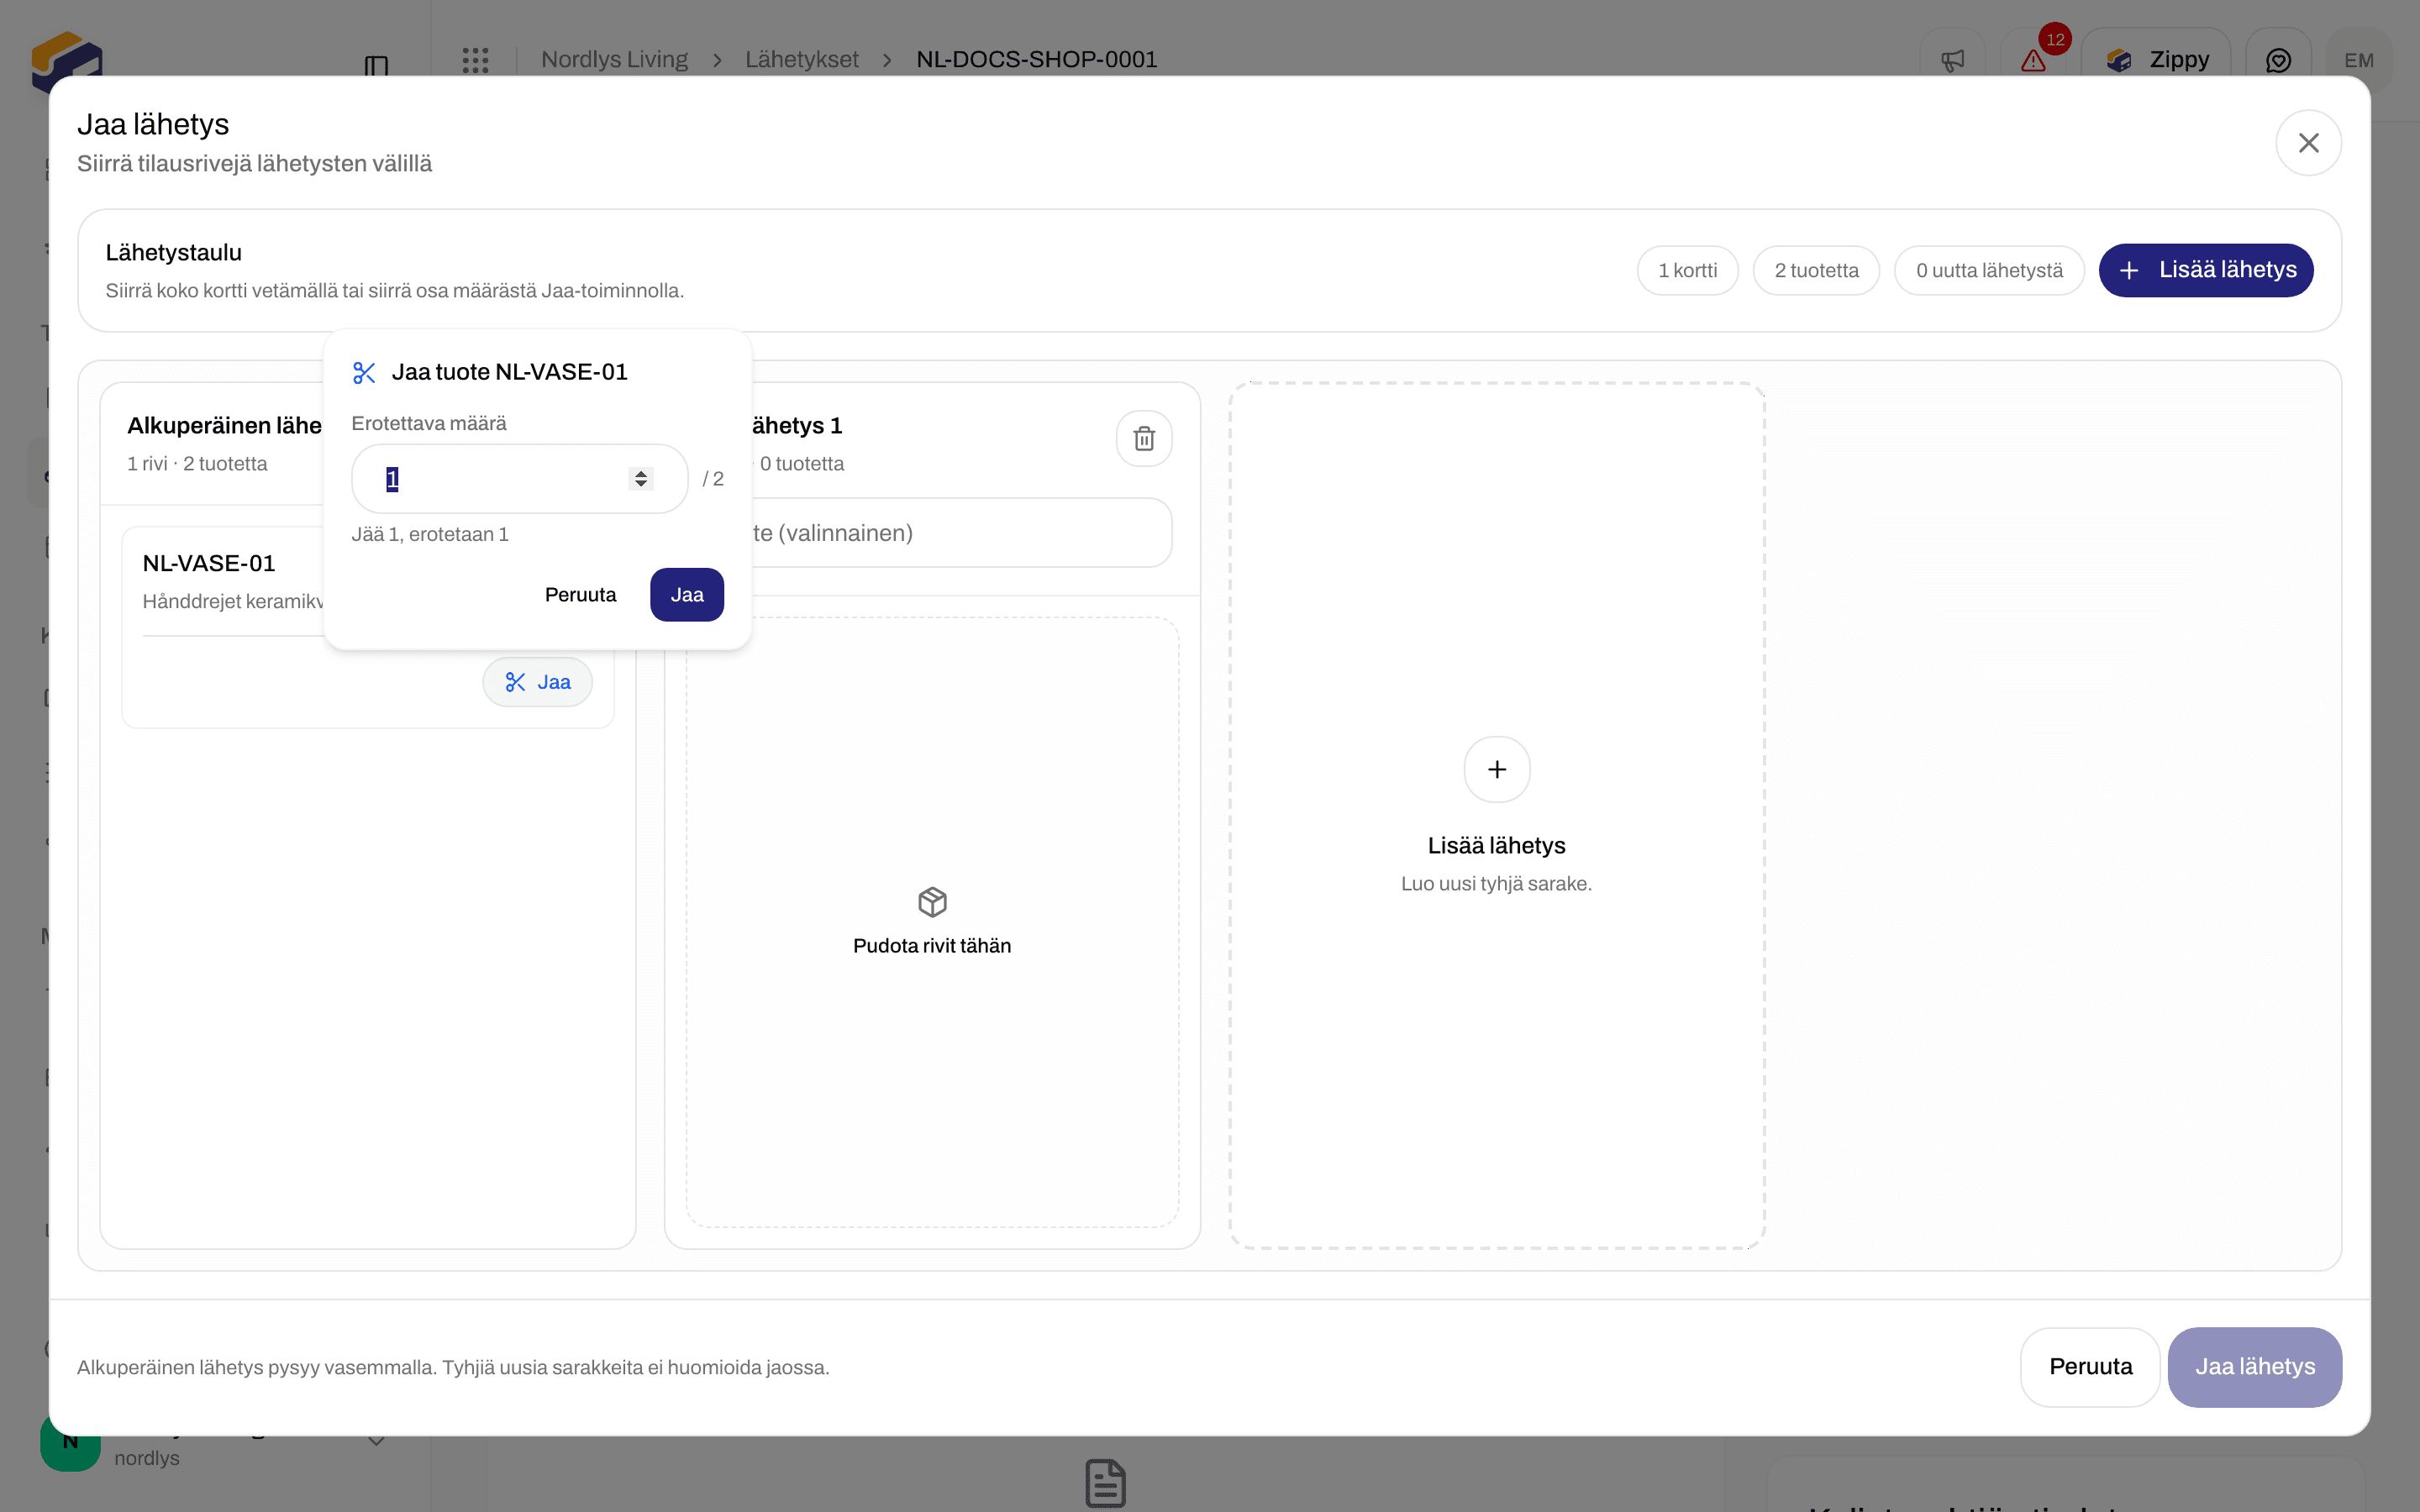Viewport: 2420px width, 1512px height.
Task: Click the Lisää lähetys primary button
Action: pyautogui.click(x=2206, y=270)
